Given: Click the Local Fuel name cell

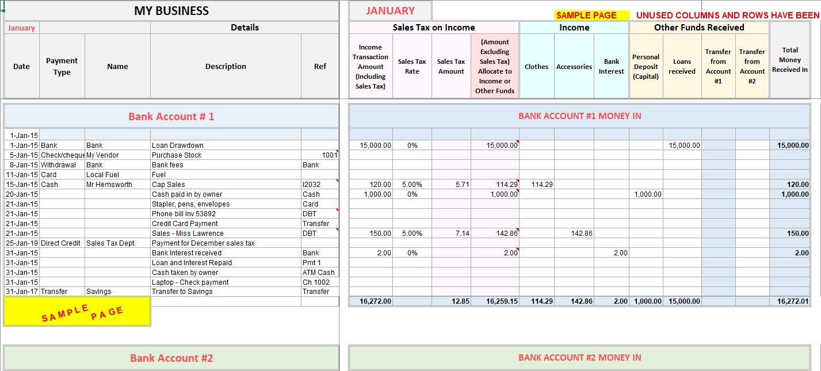Looking at the screenshot, I should [x=117, y=175].
